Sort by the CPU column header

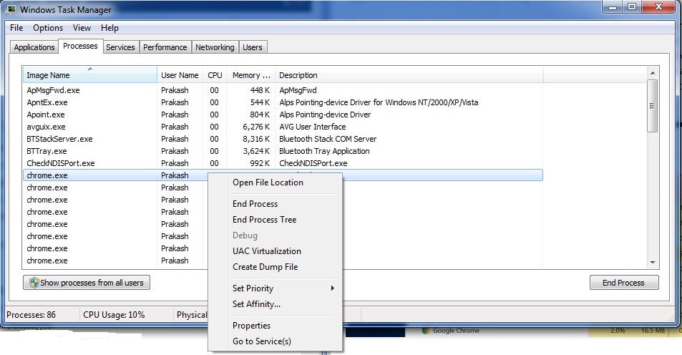tap(215, 75)
